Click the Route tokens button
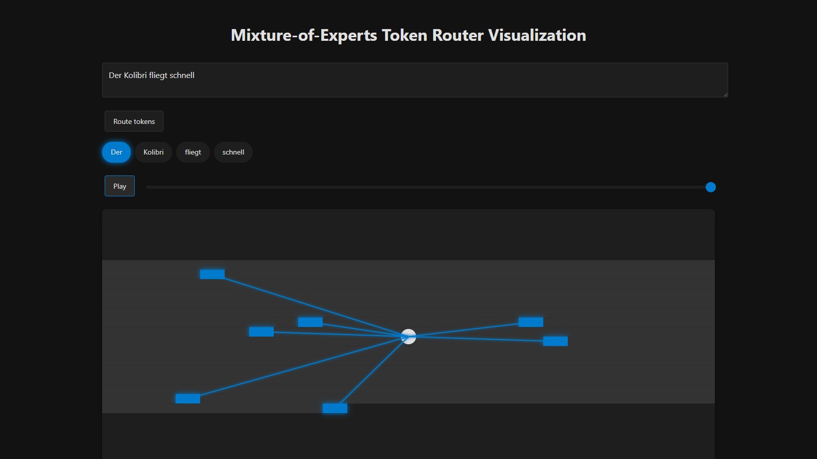Screen dimensions: 817x459 (x=134, y=121)
